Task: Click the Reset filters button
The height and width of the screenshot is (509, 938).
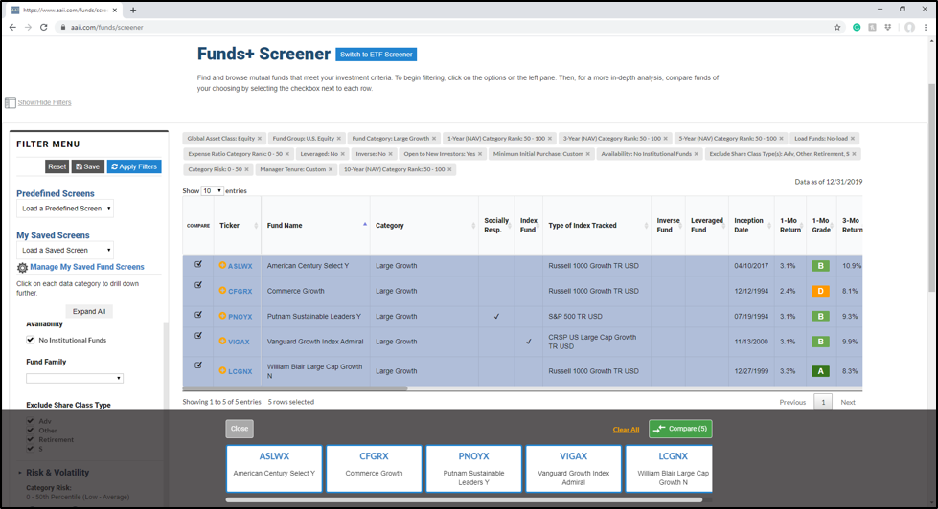Action: [57, 166]
